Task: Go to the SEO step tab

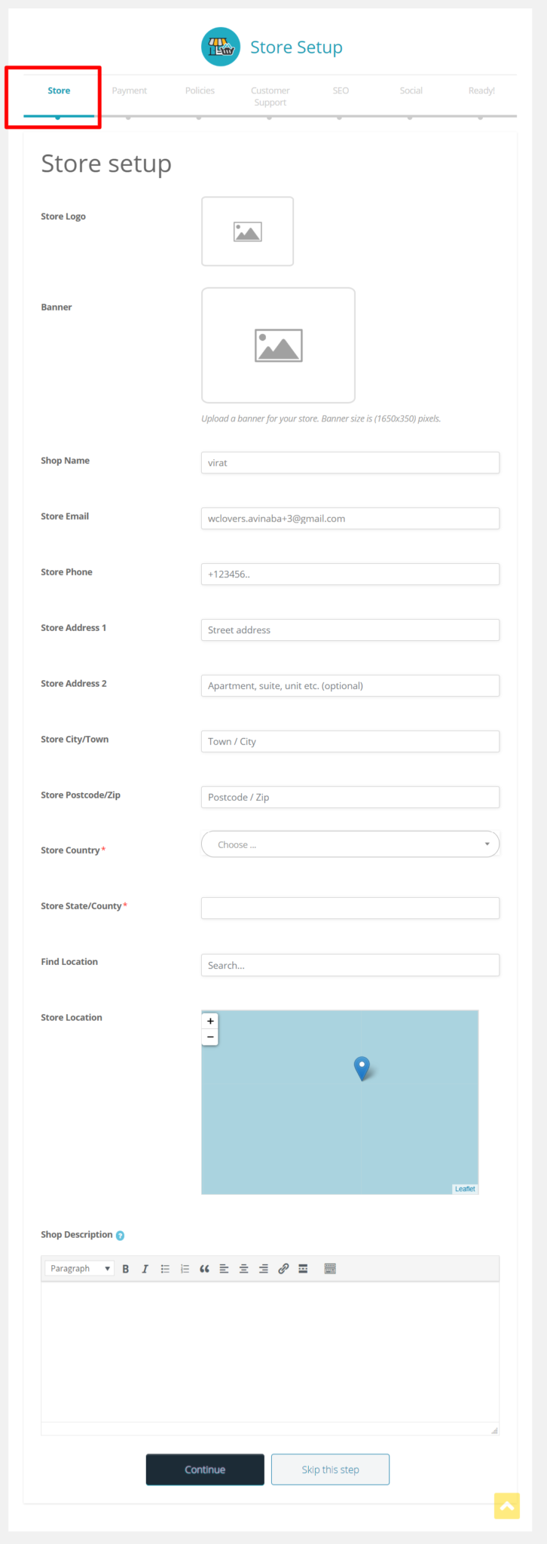Action: tap(341, 90)
